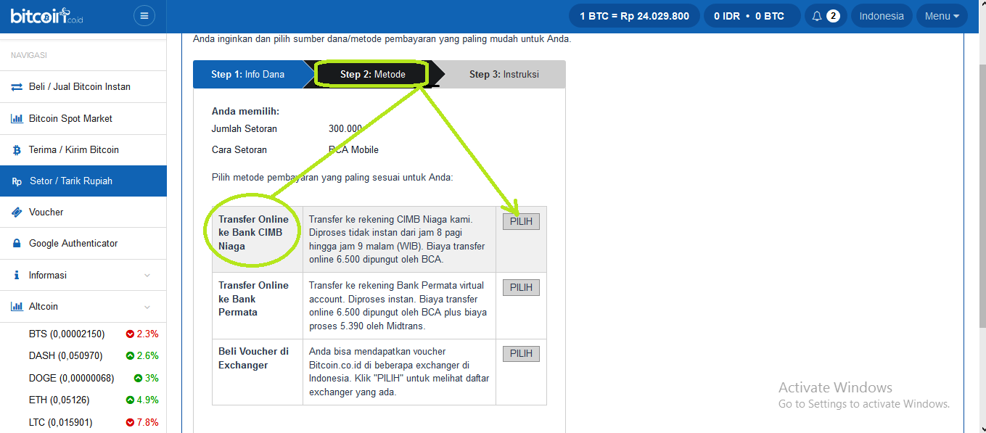Open Google Authenticator settings
Image resolution: width=986 pixels, height=433 pixels.
pyautogui.click(x=83, y=244)
